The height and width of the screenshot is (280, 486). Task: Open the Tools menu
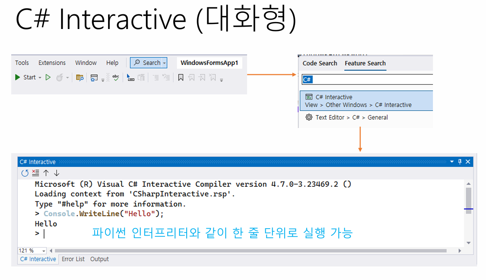pyautogui.click(x=22, y=63)
